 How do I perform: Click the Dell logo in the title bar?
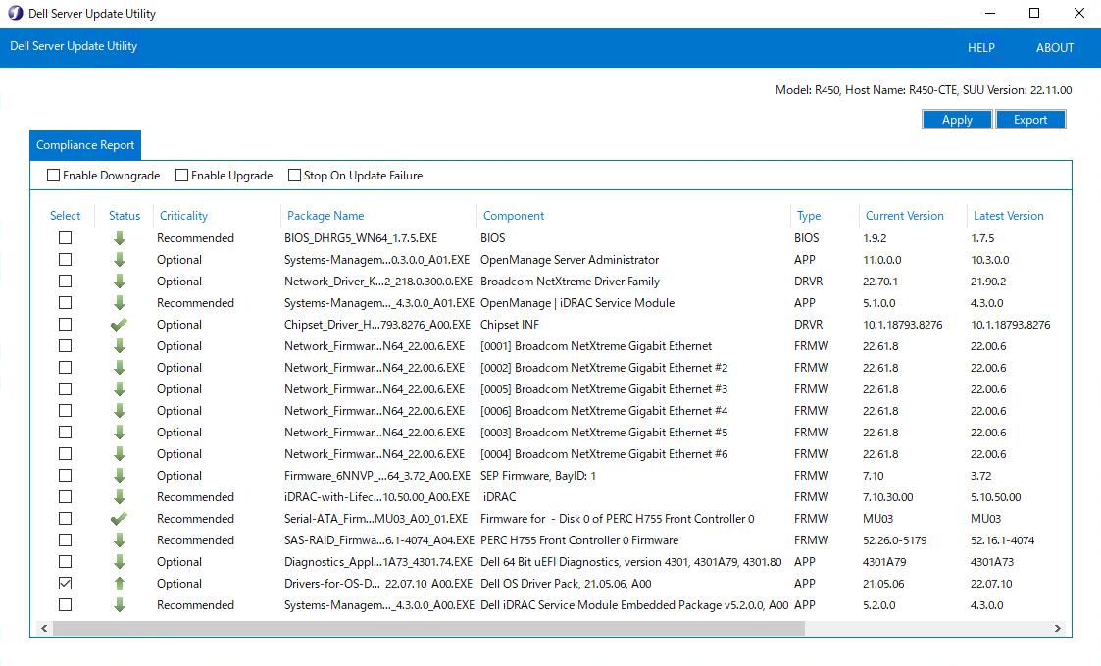[13, 13]
